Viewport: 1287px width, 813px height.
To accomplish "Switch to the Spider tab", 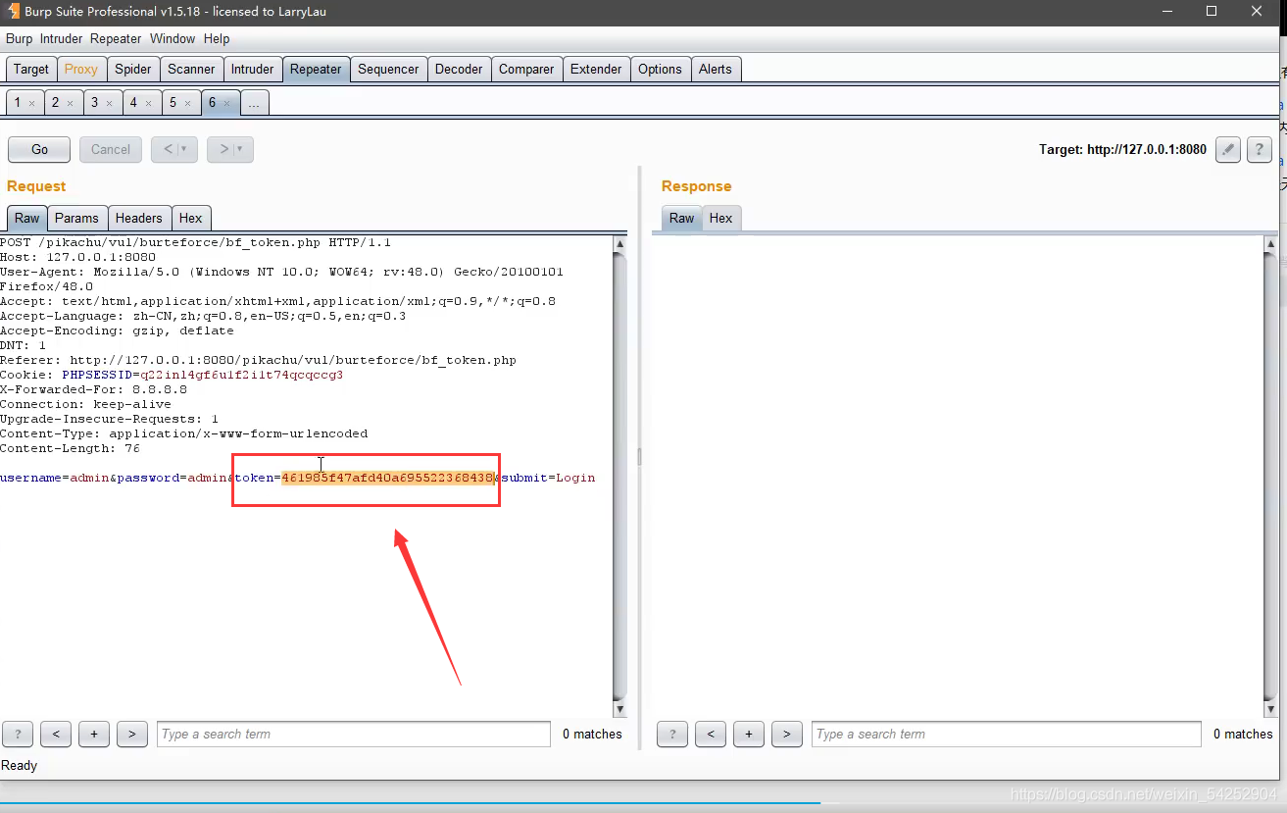I will pos(132,70).
